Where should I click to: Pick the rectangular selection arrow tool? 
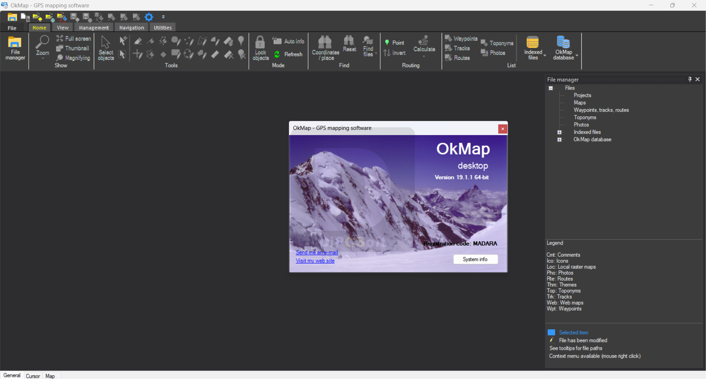(x=122, y=54)
